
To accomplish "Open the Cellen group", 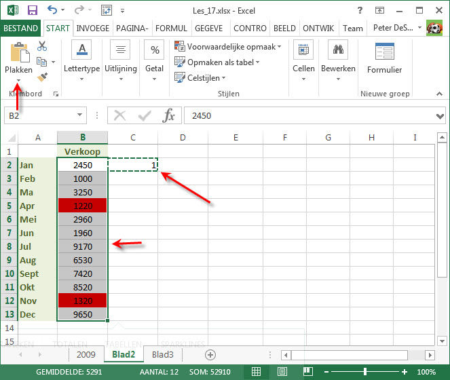I will click(x=303, y=60).
